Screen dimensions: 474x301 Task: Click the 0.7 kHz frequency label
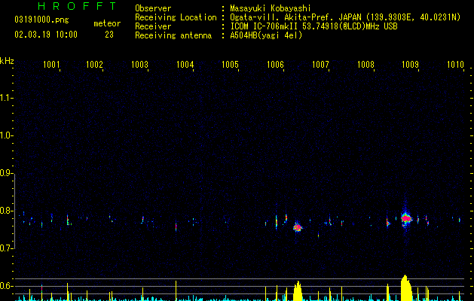click(6, 248)
